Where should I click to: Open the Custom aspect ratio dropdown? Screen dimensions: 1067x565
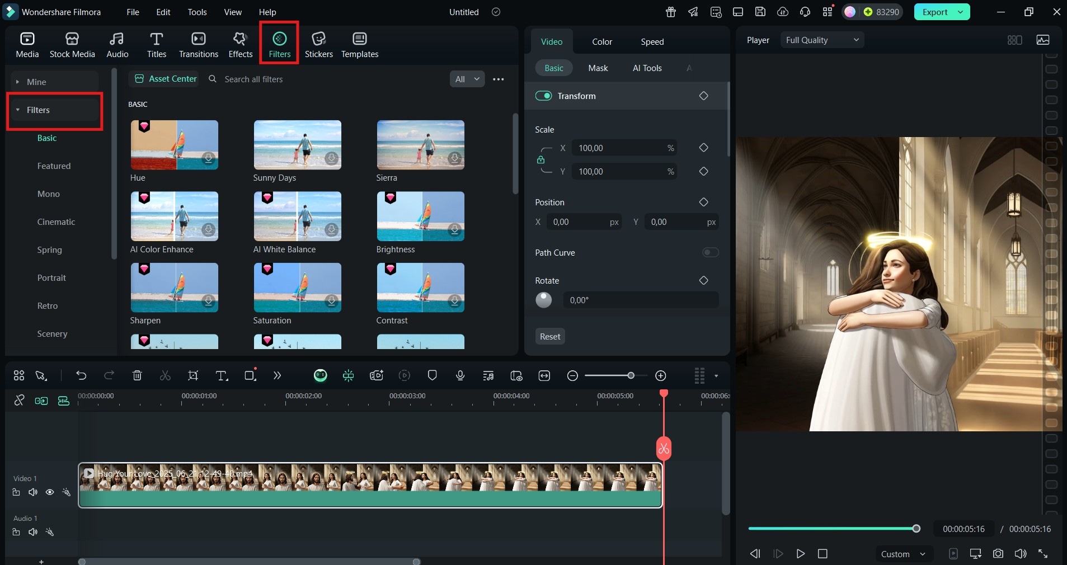coord(903,554)
